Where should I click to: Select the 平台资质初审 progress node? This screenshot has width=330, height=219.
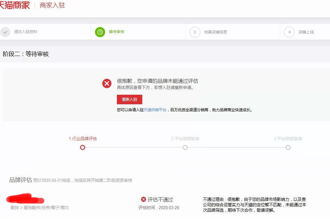tap(185, 147)
